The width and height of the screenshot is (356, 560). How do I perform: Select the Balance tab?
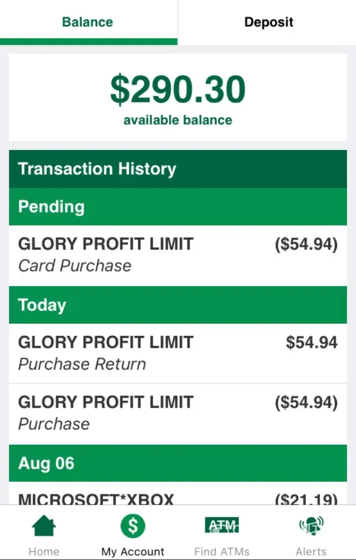click(87, 22)
